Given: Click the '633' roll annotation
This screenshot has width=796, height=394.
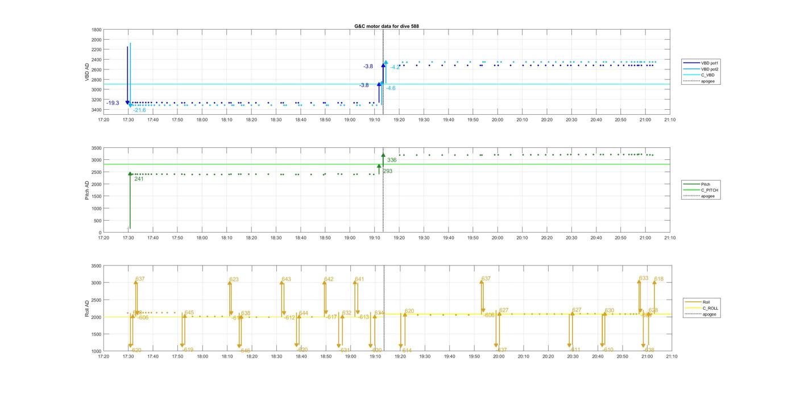Looking at the screenshot, I should 644,279.
